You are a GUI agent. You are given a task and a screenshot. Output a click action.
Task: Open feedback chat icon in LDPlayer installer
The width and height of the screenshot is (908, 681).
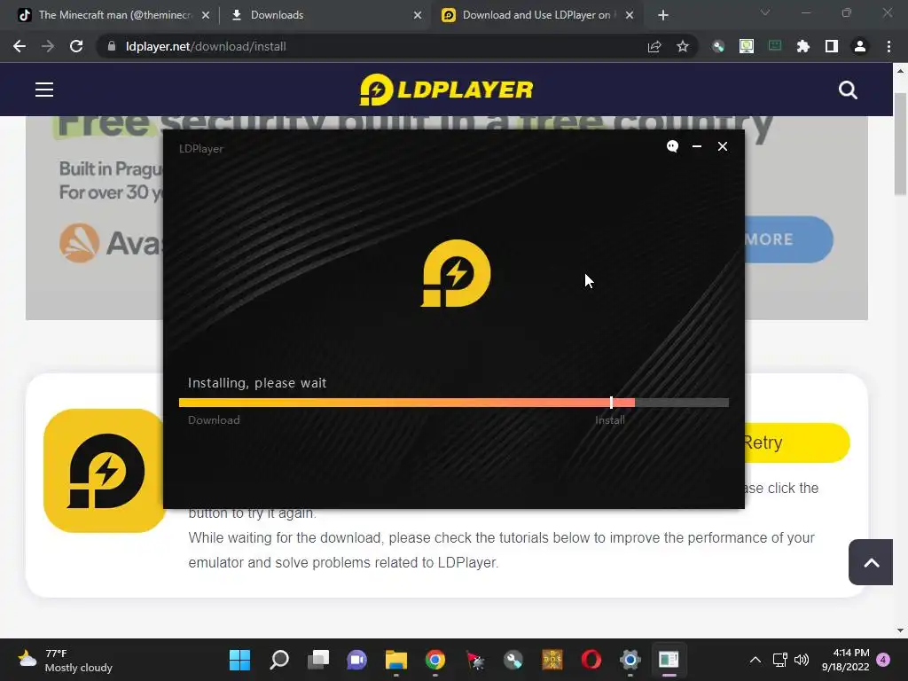(672, 146)
